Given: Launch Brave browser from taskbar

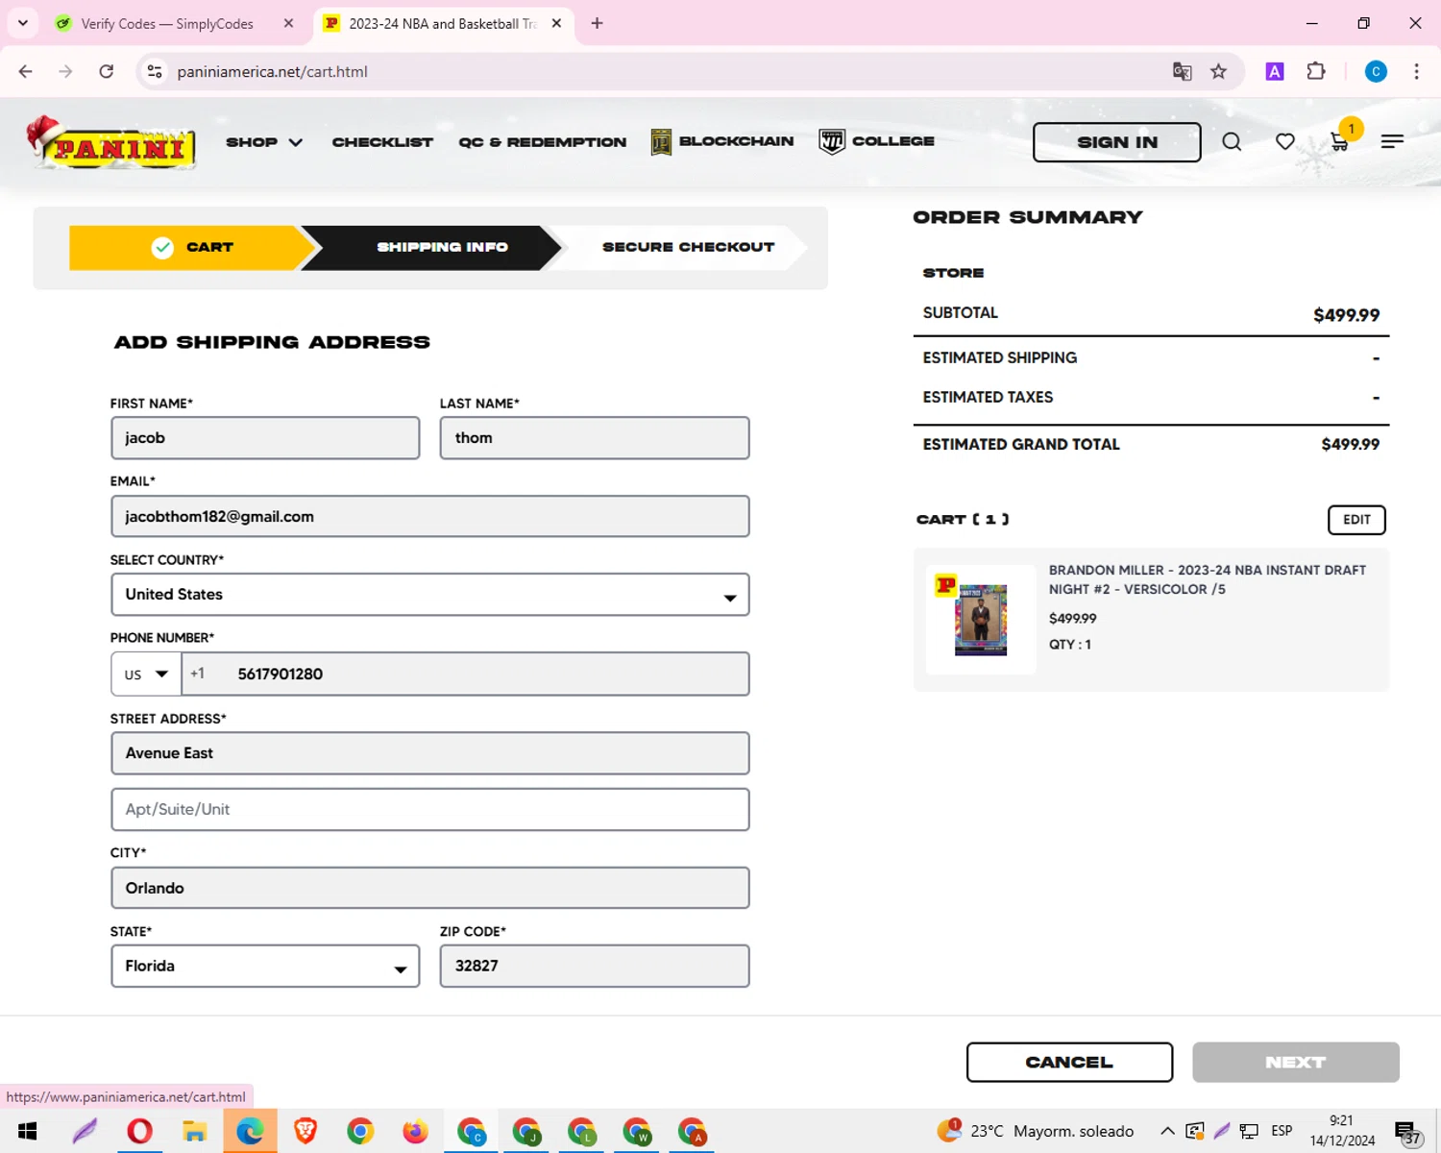Looking at the screenshot, I should click(x=305, y=1131).
